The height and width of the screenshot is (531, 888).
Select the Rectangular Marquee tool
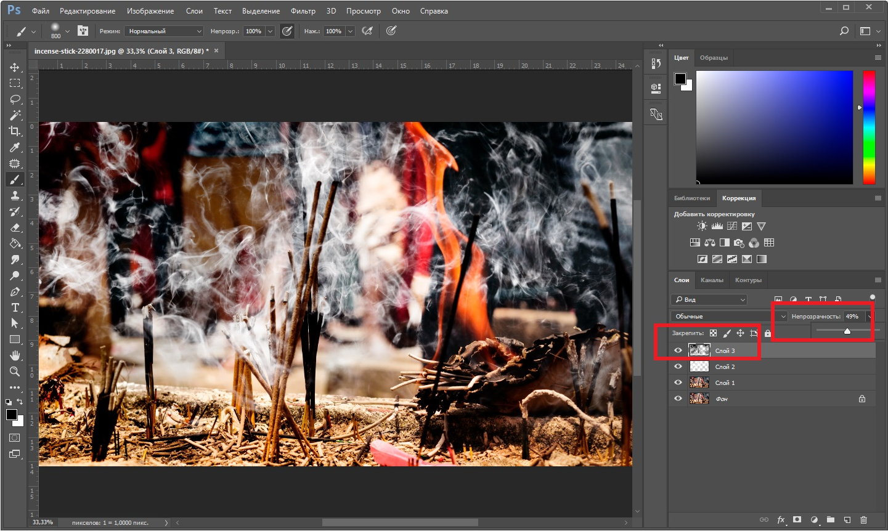(x=15, y=83)
